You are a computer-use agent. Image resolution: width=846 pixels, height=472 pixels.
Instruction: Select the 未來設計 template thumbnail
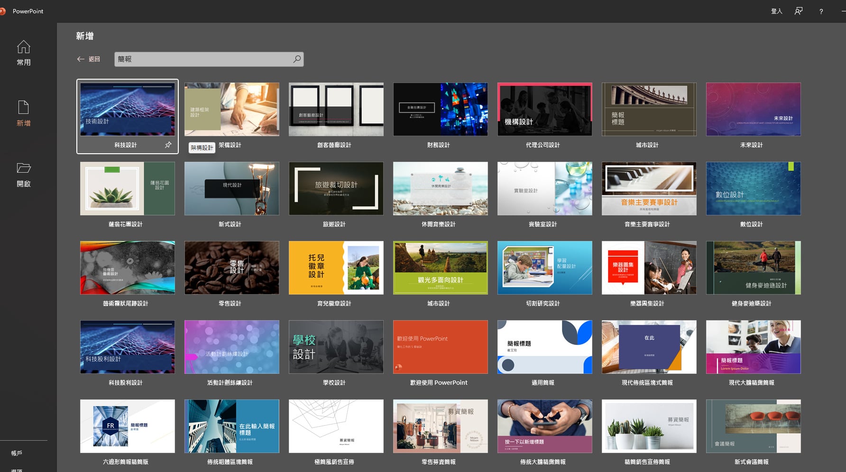753,109
